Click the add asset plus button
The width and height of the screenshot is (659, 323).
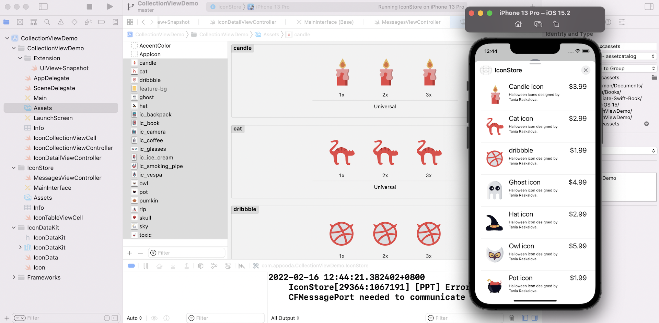pos(130,253)
